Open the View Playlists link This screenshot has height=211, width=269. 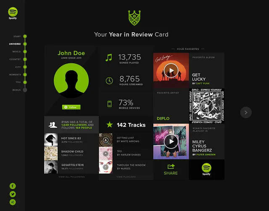[126, 177]
